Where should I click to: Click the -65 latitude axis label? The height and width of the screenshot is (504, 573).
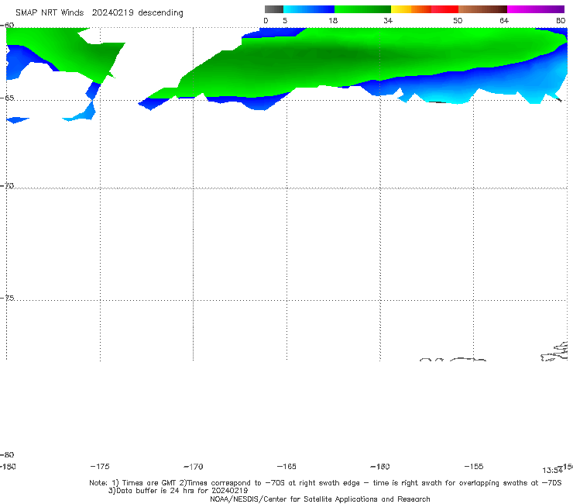pos(7,98)
